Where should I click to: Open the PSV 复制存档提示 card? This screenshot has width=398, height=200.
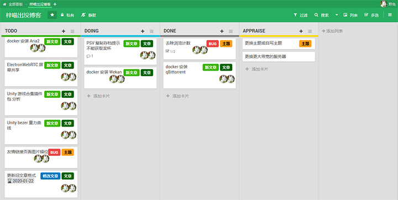pos(121,51)
